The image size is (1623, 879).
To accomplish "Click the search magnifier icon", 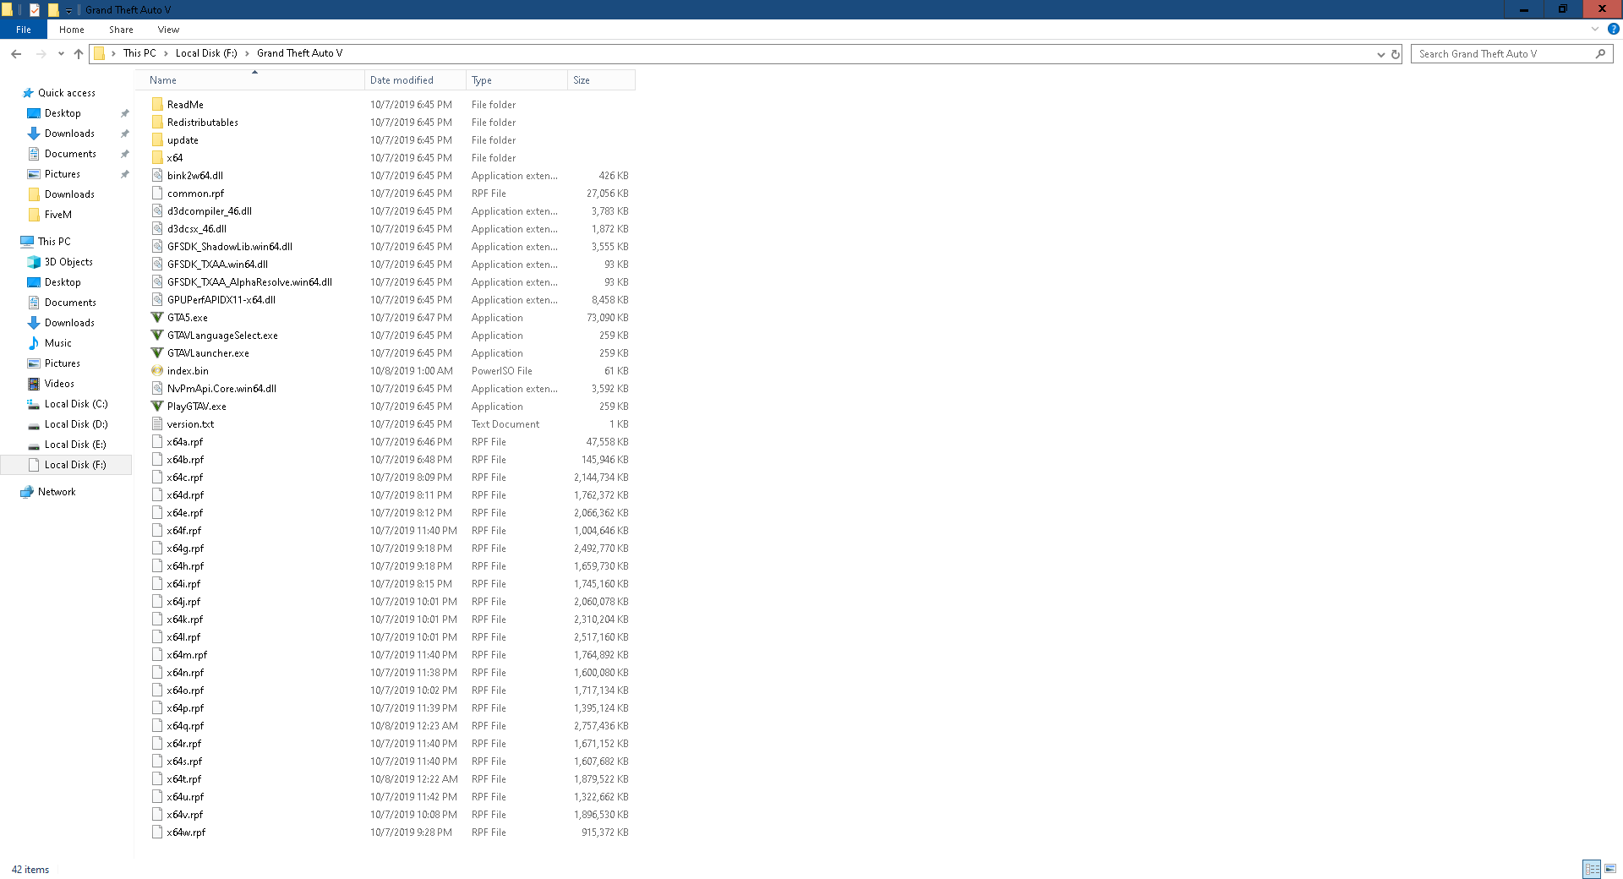I will pos(1600,54).
